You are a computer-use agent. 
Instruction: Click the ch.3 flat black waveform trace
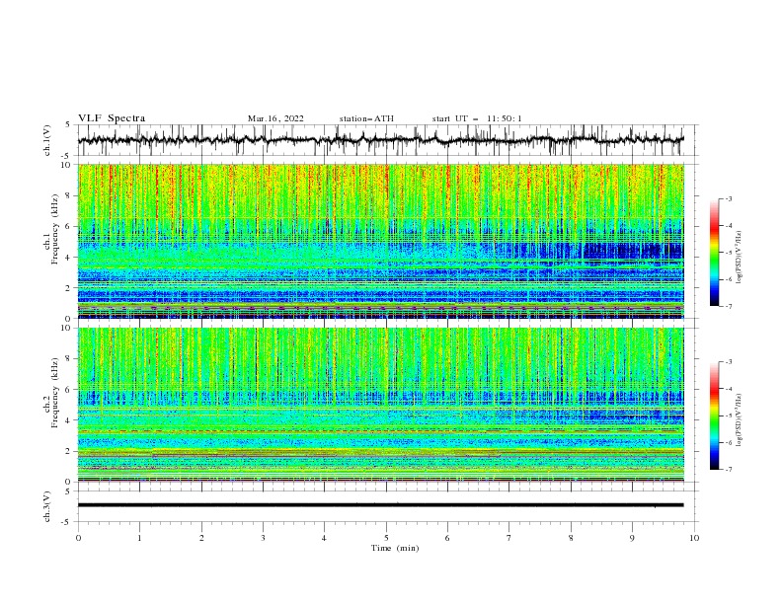click(380, 505)
